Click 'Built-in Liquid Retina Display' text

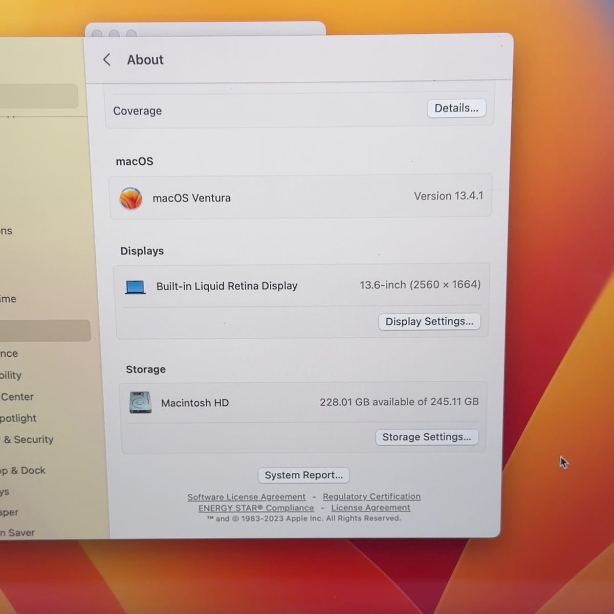[x=227, y=286]
